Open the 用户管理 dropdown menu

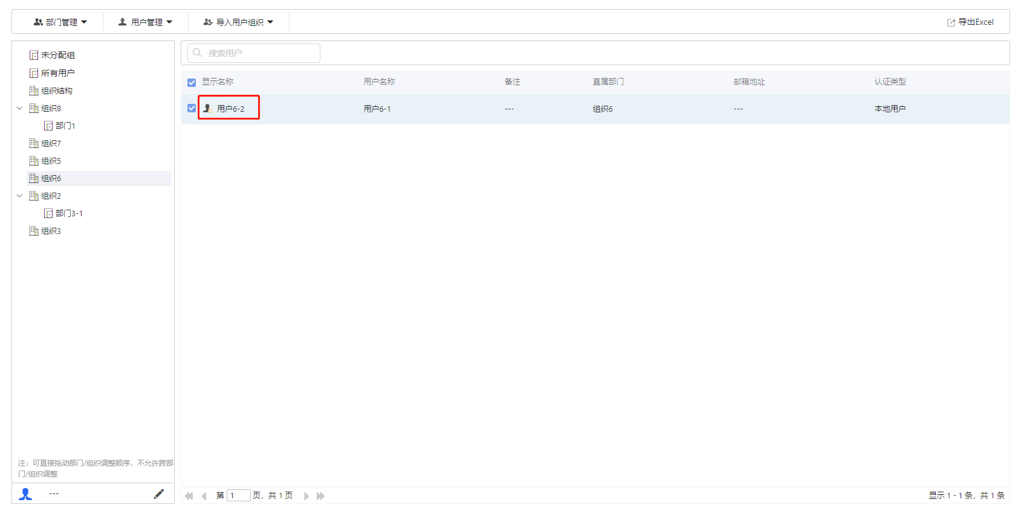click(146, 22)
